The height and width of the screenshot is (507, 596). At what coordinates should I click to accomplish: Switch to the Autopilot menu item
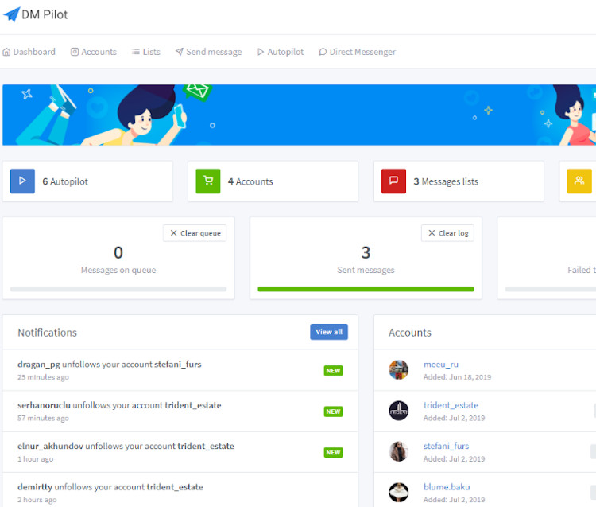coord(281,52)
